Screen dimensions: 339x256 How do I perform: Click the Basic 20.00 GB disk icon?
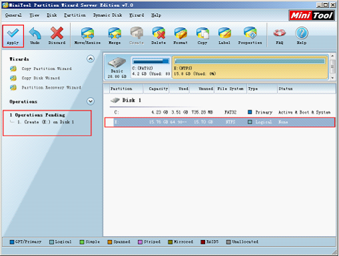click(117, 63)
